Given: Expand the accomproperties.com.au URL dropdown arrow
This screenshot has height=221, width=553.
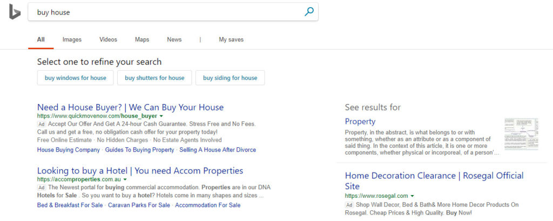Looking at the screenshot, I should click(x=125, y=179).
